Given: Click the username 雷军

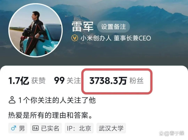Looking at the screenshot, I should click(x=83, y=27).
